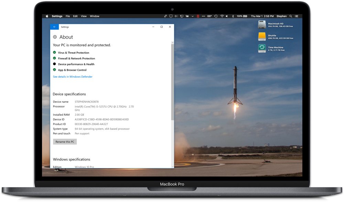Click the red pause-bars menu bar icon
This screenshot has height=202, width=344.
[198, 16]
